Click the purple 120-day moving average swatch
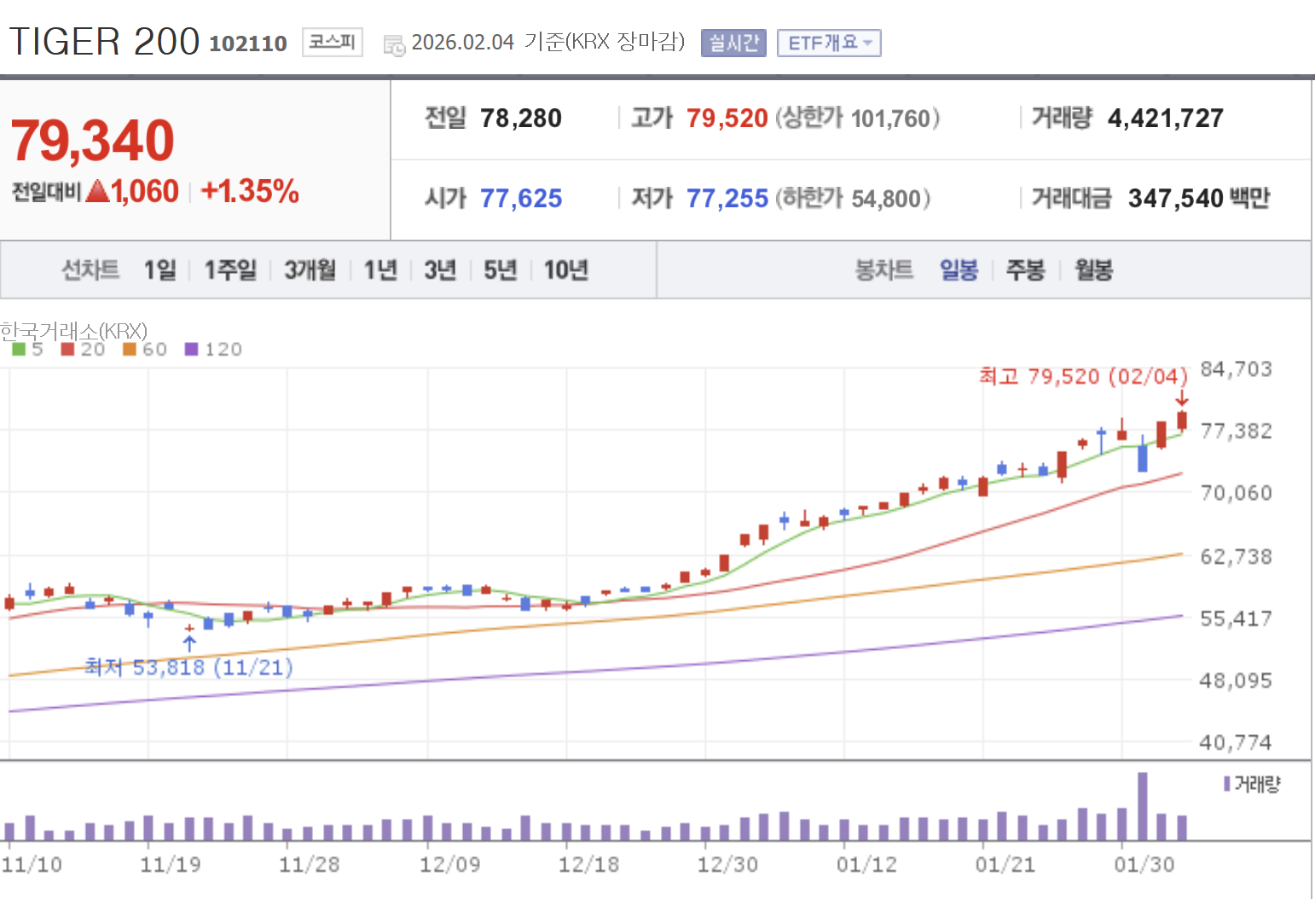1315x899 pixels. click(x=191, y=349)
